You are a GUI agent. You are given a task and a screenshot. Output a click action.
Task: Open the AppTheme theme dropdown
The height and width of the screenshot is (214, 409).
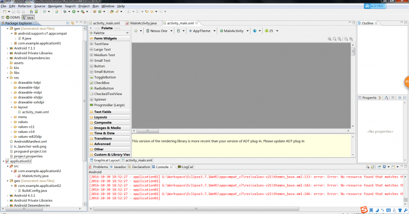(201, 31)
